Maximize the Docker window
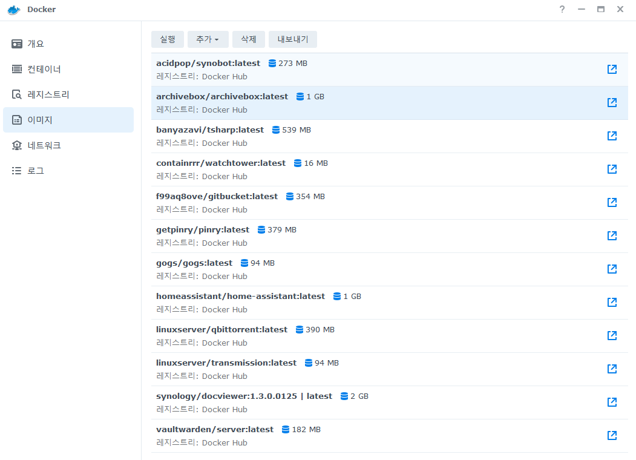This screenshot has height=460, width=636. pyautogui.click(x=601, y=9)
